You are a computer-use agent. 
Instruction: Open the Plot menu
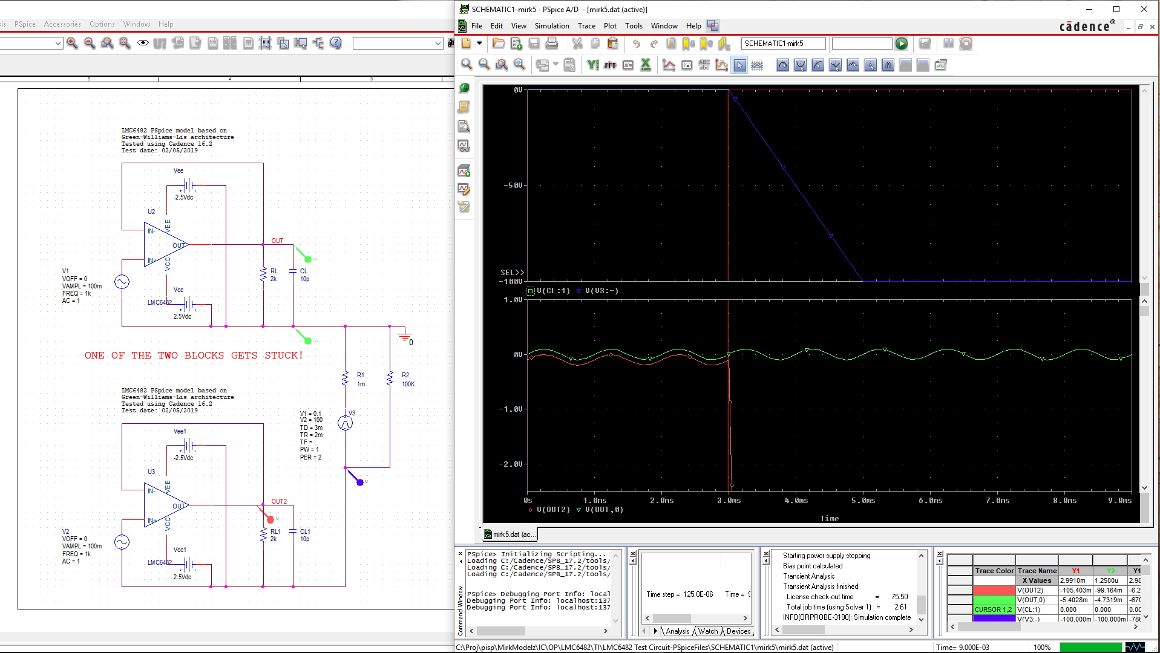tap(610, 26)
